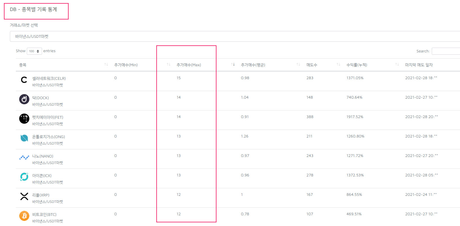Click the Fetch.ai (FET) coin icon

[x=24, y=119]
